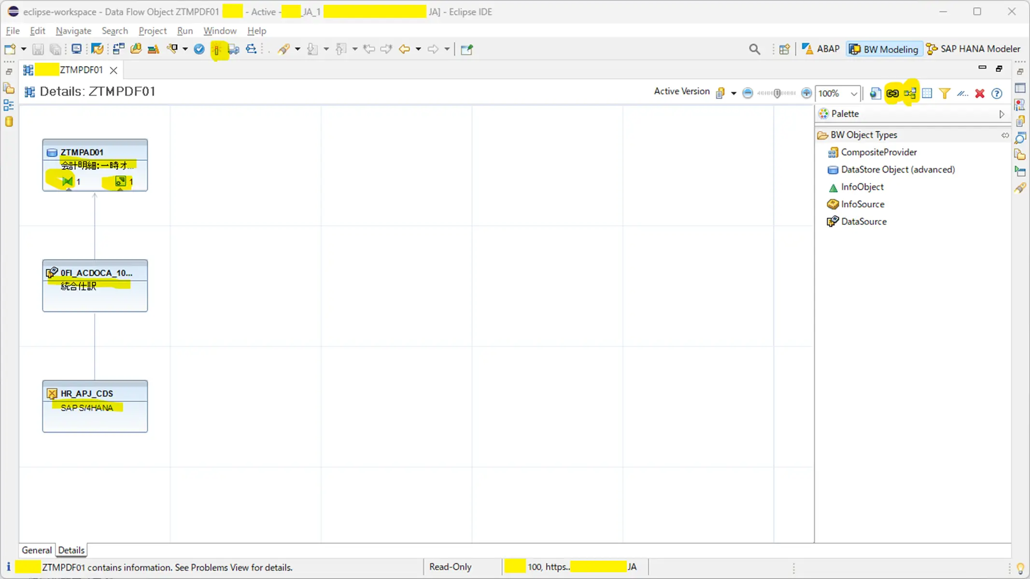
Task: Open the zoom 100% combo box
Action: (x=838, y=93)
